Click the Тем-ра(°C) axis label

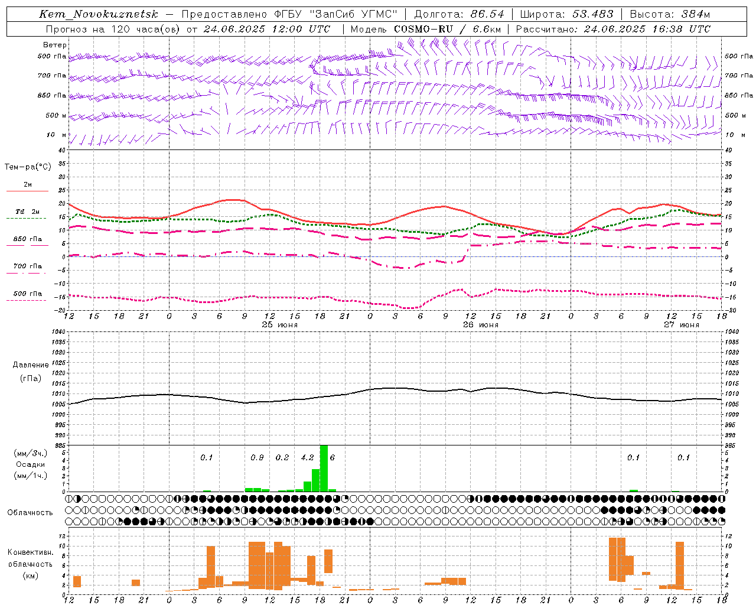pyautogui.click(x=28, y=167)
